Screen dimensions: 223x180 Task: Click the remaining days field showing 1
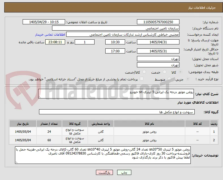[85, 42]
